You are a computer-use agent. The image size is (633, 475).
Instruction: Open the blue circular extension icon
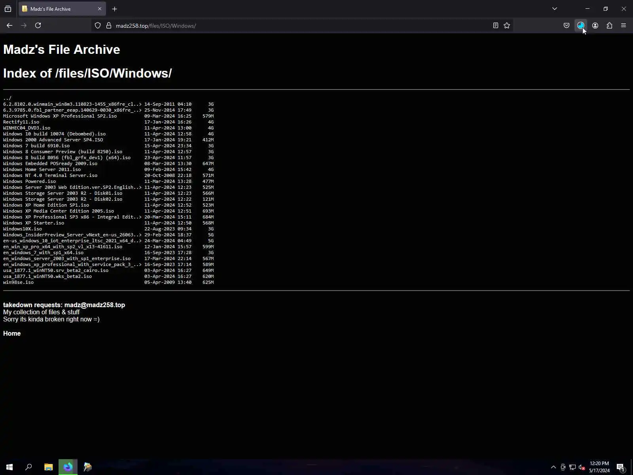580,25
